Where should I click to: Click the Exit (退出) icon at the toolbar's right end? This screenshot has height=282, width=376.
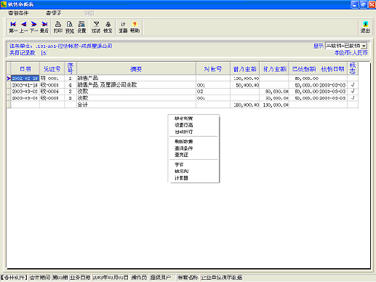point(365,27)
